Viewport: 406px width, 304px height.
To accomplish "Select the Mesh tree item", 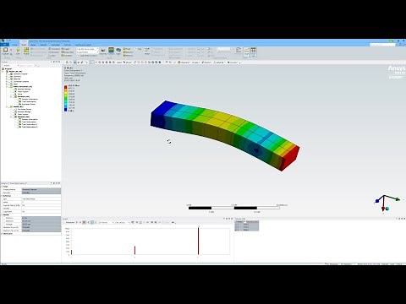I will [x=14, y=84].
